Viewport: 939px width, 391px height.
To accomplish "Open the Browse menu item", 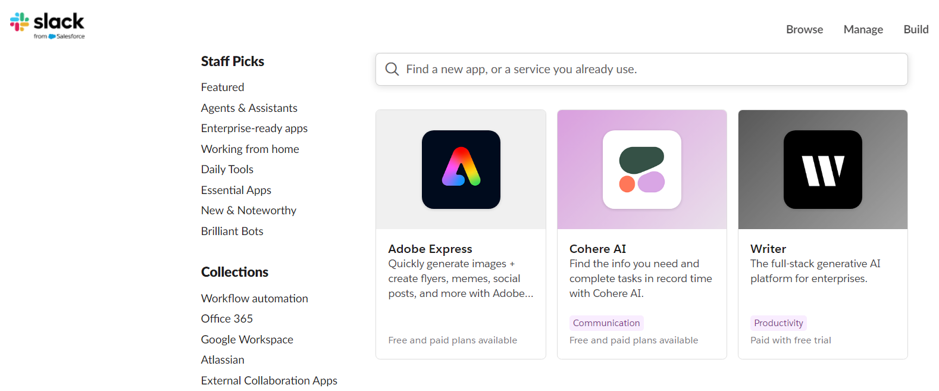I will tap(804, 29).
